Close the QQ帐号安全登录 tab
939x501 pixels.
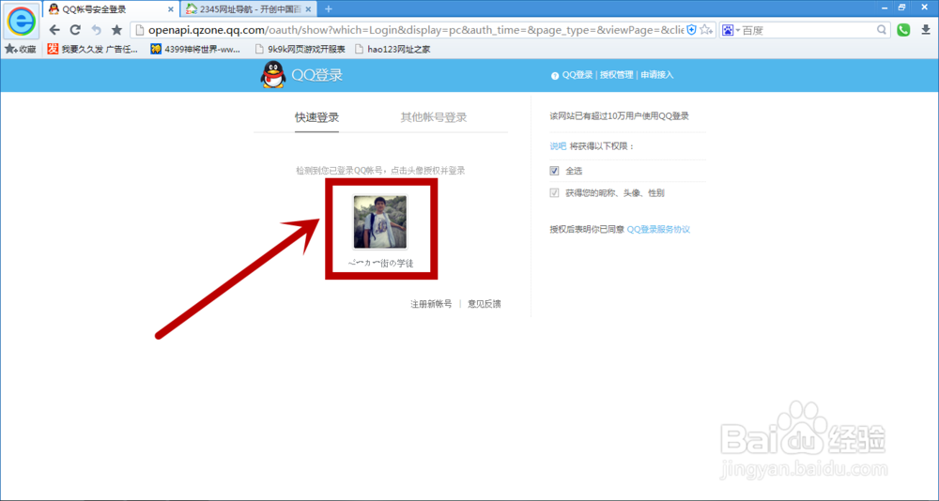(x=171, y=9)
